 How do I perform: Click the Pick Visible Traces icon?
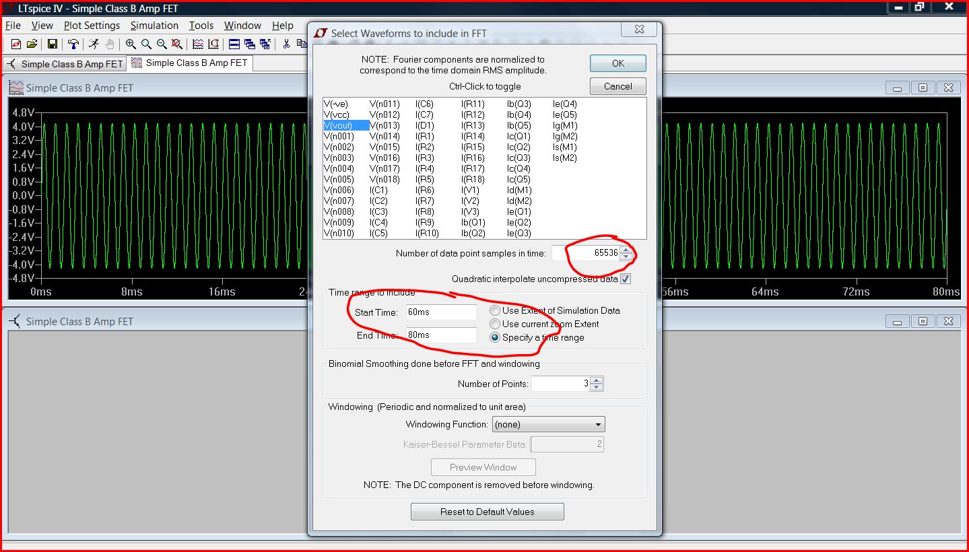point(198,44)
